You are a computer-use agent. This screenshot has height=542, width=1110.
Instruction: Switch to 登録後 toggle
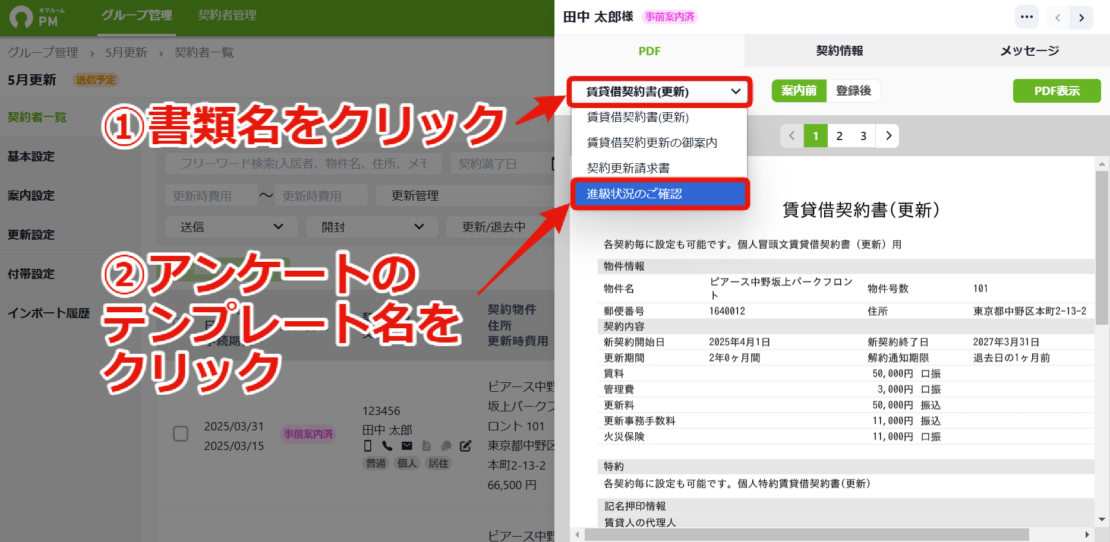[x=853, y=91]
